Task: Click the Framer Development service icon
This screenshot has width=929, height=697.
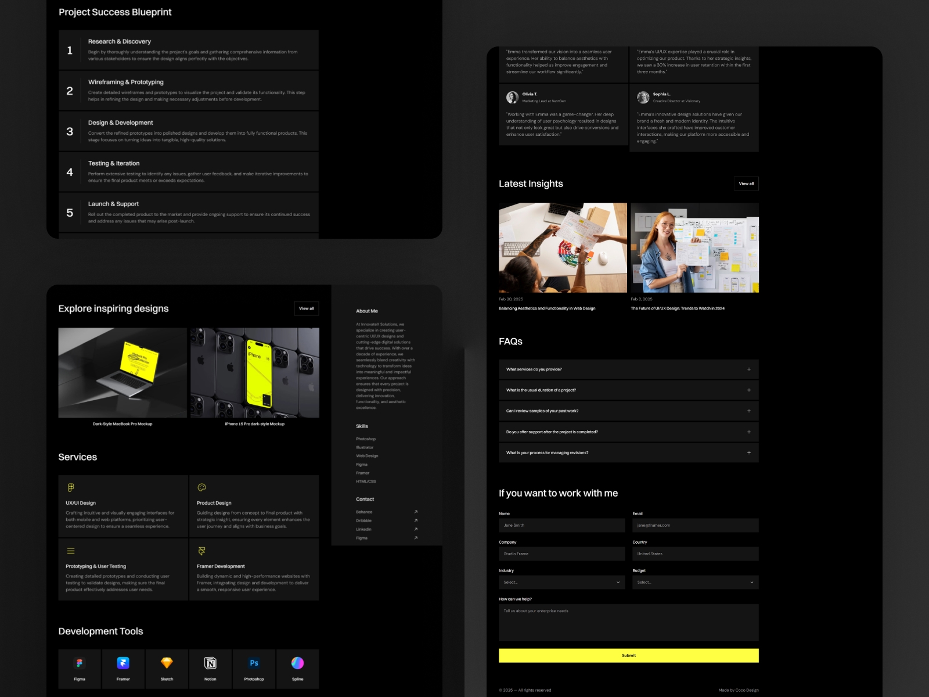Action: click(x=203, y=550)
